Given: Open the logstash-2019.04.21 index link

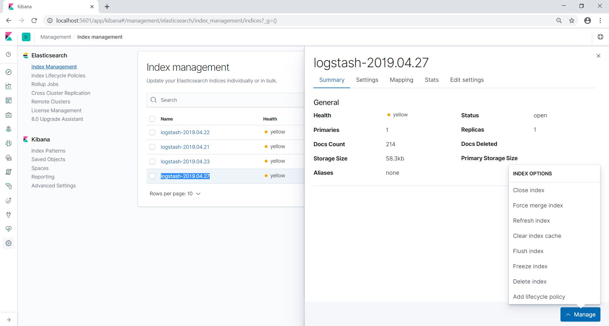Looking at the screenshot, I should 185,147.
